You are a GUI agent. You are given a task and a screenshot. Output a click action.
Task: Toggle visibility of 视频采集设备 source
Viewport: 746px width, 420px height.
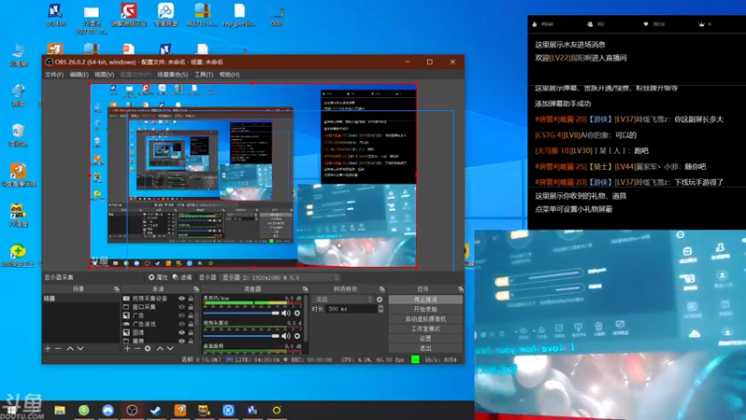[181, 299]
